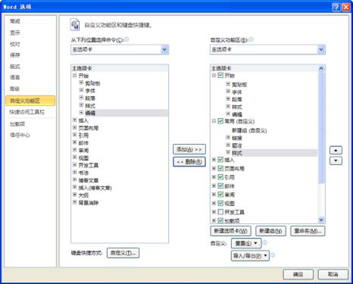This screenshot has width=353, height=284.
Task: Select 大纲 row in choose-commands list
Action: tap(83, 195)
